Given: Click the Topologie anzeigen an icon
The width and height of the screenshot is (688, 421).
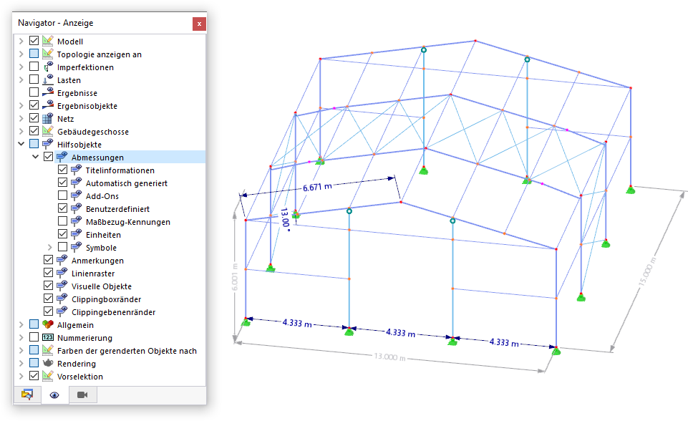Looking at the screenshot, I should [x=48, y=54].
